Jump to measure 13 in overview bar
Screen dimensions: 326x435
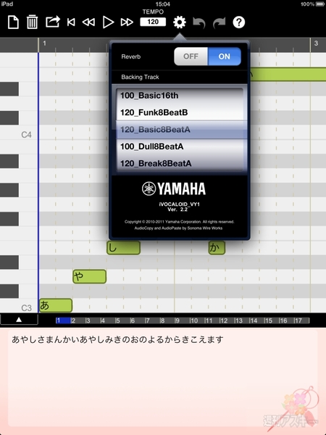pos(241,320)
